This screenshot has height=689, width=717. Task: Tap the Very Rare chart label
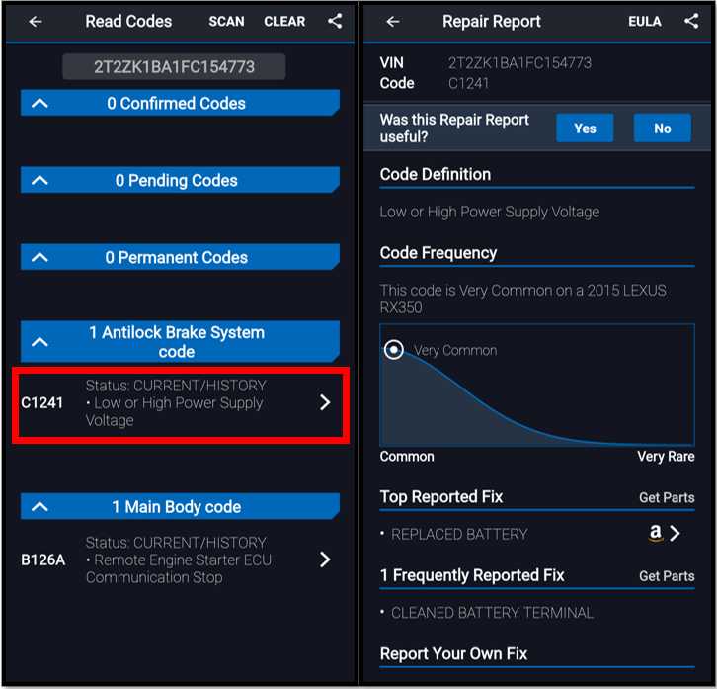(667, 457)
